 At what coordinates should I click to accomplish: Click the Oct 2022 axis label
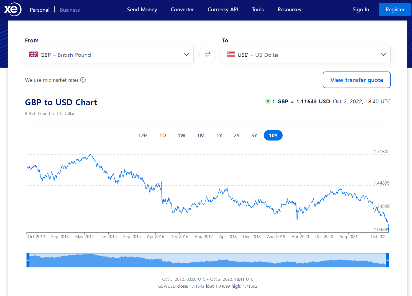pyautogui.click(x=379, y=236)
